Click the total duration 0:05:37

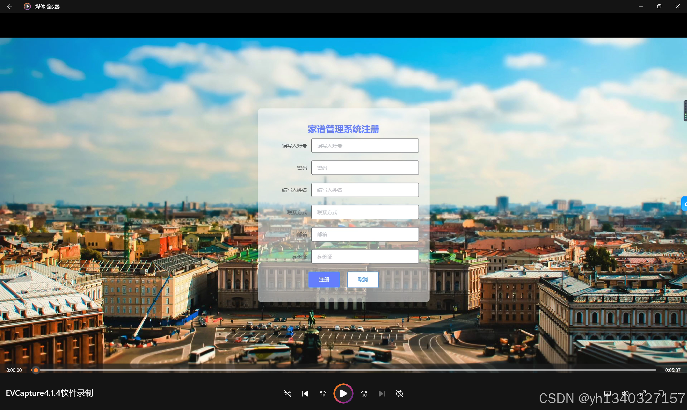[673, 370]
